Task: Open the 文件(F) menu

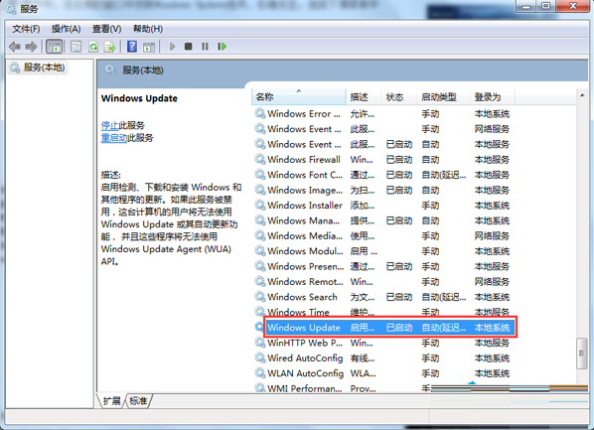Action: pyautogui.click(x=26, y=29)
